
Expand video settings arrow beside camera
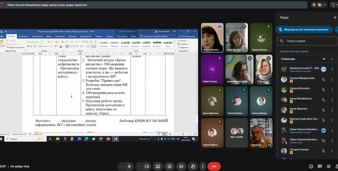click(x=140, y=166)
